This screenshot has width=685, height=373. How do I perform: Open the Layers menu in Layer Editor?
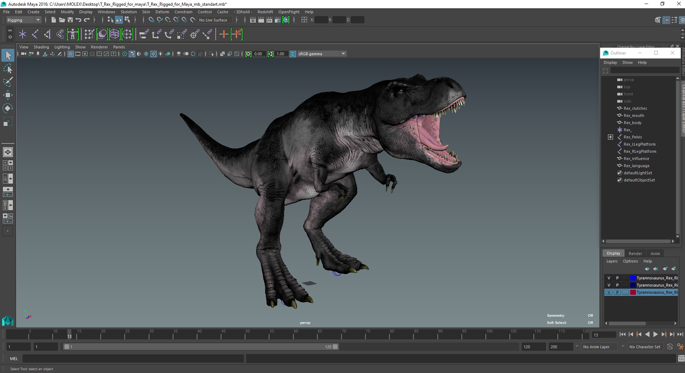point(612,261)
